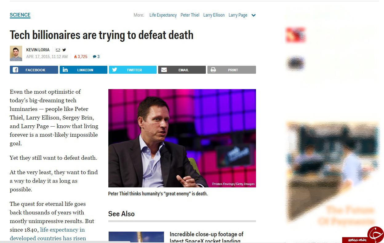Click the SpaceX rocket landing thumbnail

coord(136,237)
